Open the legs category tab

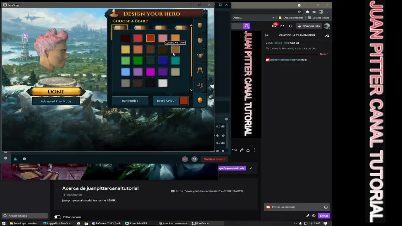tap(200, 70)
